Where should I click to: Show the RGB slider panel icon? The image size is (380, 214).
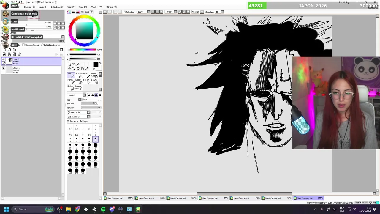tap(73, 12)
